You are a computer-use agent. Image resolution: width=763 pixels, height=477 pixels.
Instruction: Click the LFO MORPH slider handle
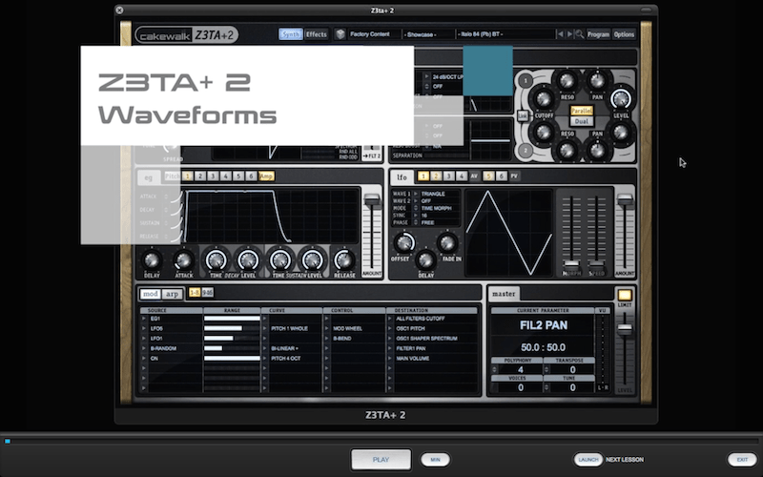coord(571,265)
